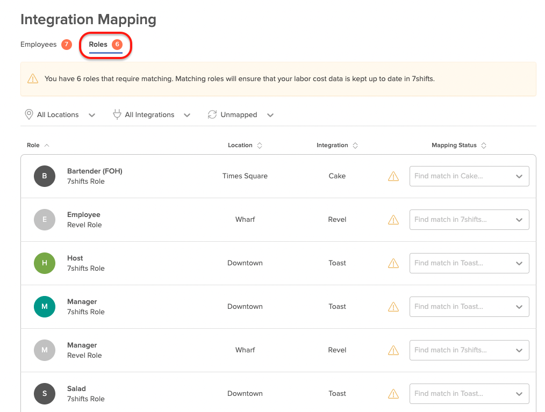Click the Bartender (FOH) avatar icon
Image resolution: width=545 pixels, height=412 pixels.
coord(45,176)
